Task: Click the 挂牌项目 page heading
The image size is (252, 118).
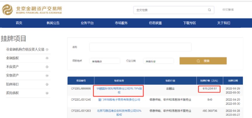Action: [14, 38]
